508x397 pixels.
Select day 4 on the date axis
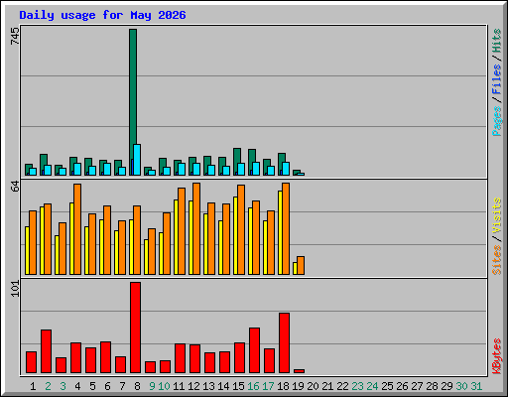click(77, 386)
